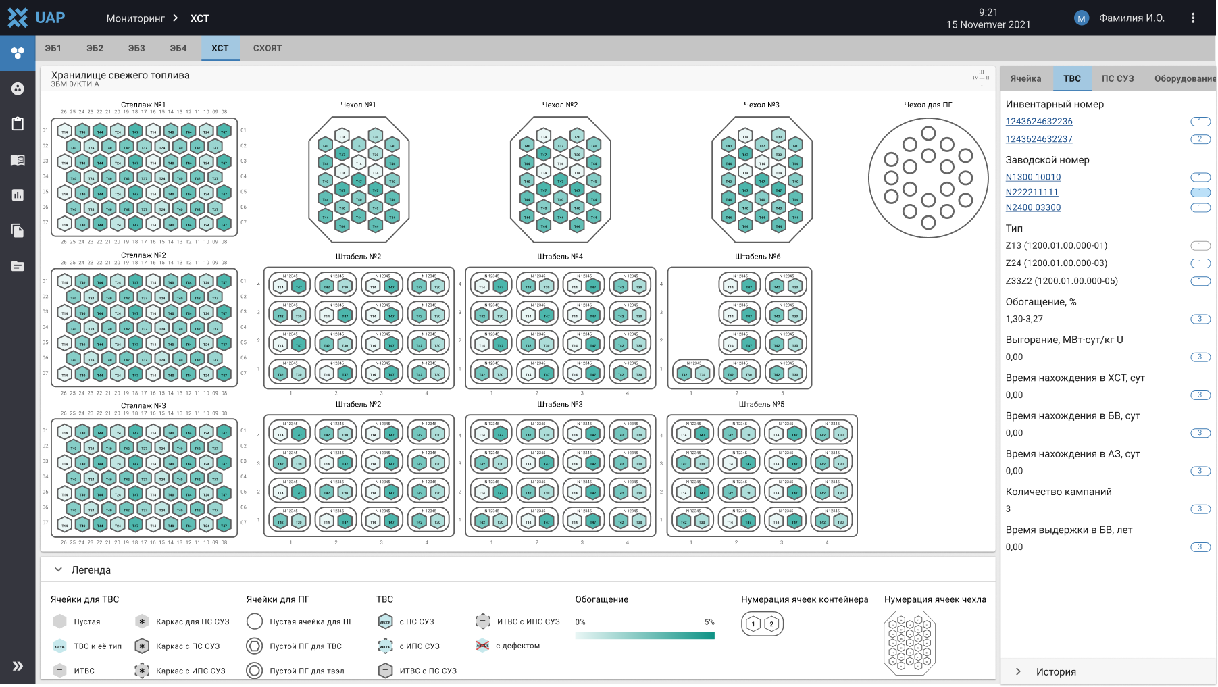The width and height of the screenshot is (1218, 687).
Task: Click the folder icon in sidebar
Action: pyautogui.click(x=18, y=266)
